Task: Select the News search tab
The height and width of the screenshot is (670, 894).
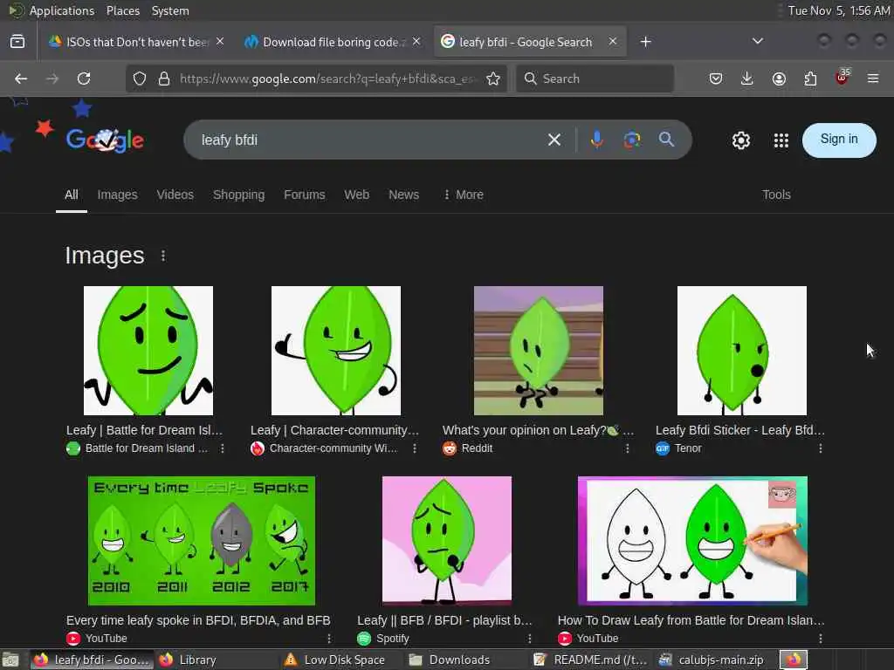Action: click(403, 195)
